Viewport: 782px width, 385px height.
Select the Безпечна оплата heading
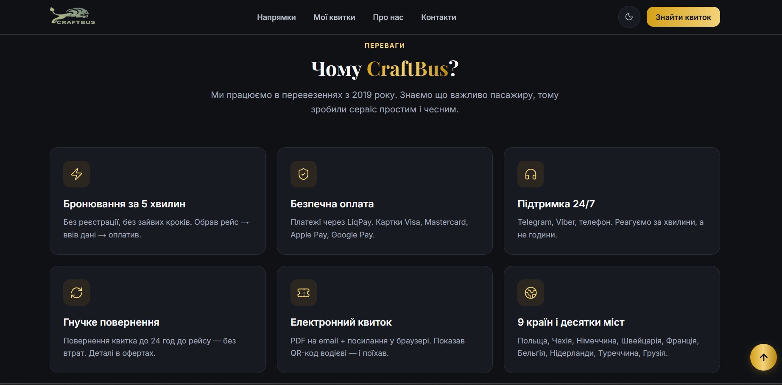click(x=332, y=204)
